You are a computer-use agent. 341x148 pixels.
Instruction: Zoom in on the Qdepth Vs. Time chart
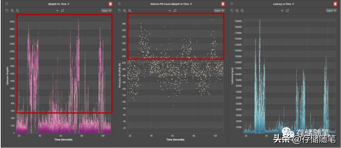[x=12, y=10]
